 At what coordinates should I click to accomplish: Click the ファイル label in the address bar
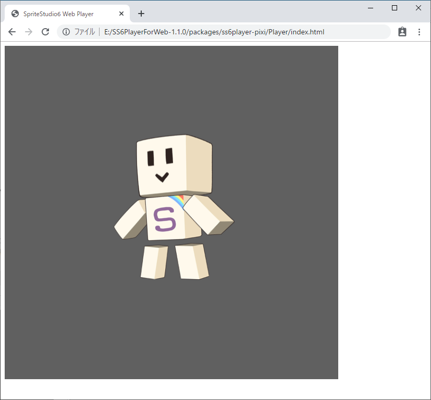84,32
